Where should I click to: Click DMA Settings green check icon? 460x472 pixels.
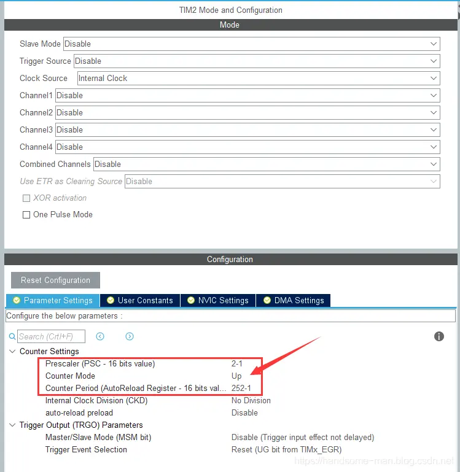coord(267,300)
